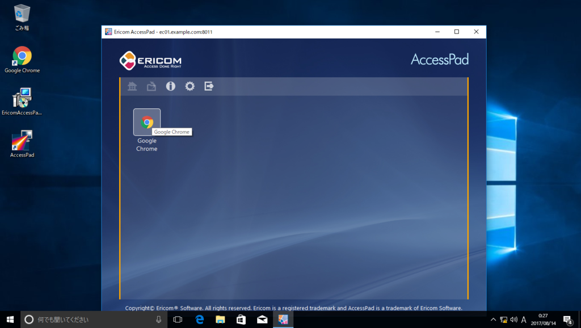This screenshot has height=328, width=581.
Task: Click the AccessPad title bar app icon
Action: (108, 32)
